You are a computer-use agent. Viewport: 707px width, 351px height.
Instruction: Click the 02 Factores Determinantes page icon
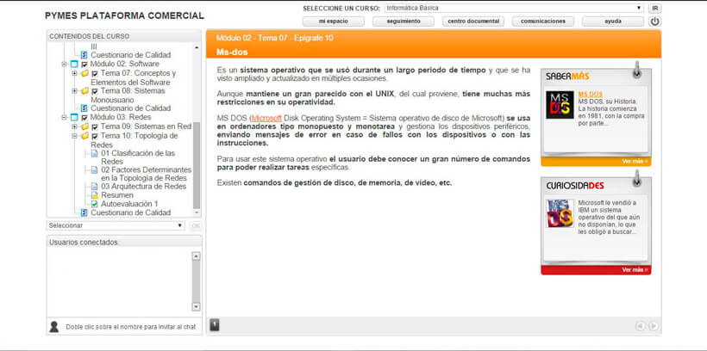[x=94, y=170]
